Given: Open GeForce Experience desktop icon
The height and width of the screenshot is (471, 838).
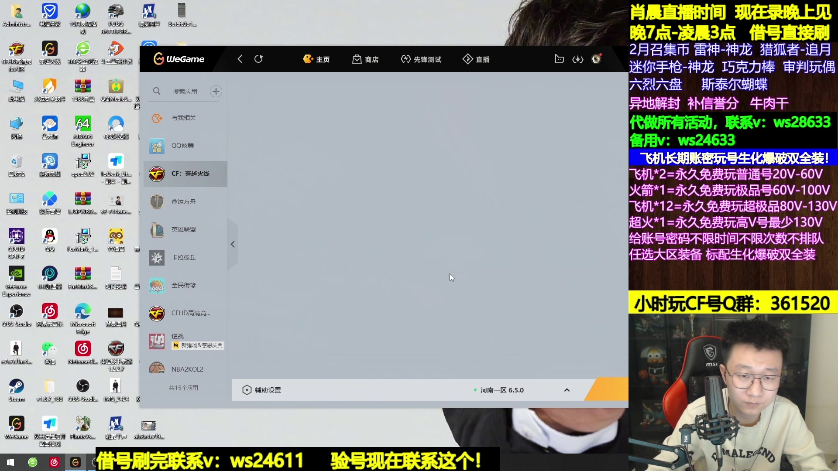Looking at the screenshot, I should (17, 281).
